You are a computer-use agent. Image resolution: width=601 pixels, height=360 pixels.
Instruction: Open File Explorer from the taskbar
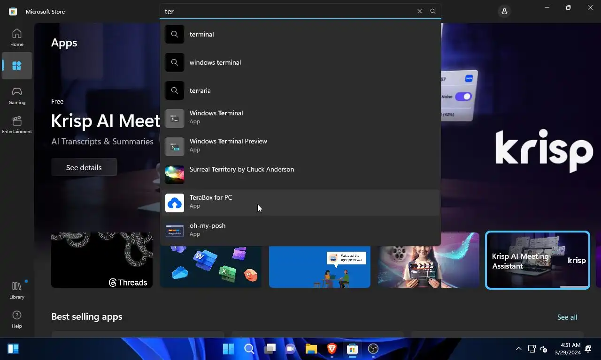[311, 349]
